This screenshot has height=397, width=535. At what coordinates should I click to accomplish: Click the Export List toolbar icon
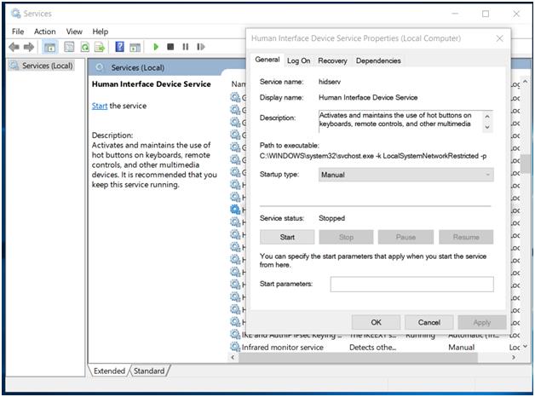point(101,48)
